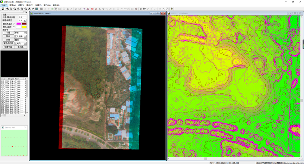Click the red target circle toolbar icon
This screenshot has height=164, width=304.
[92, 9]
